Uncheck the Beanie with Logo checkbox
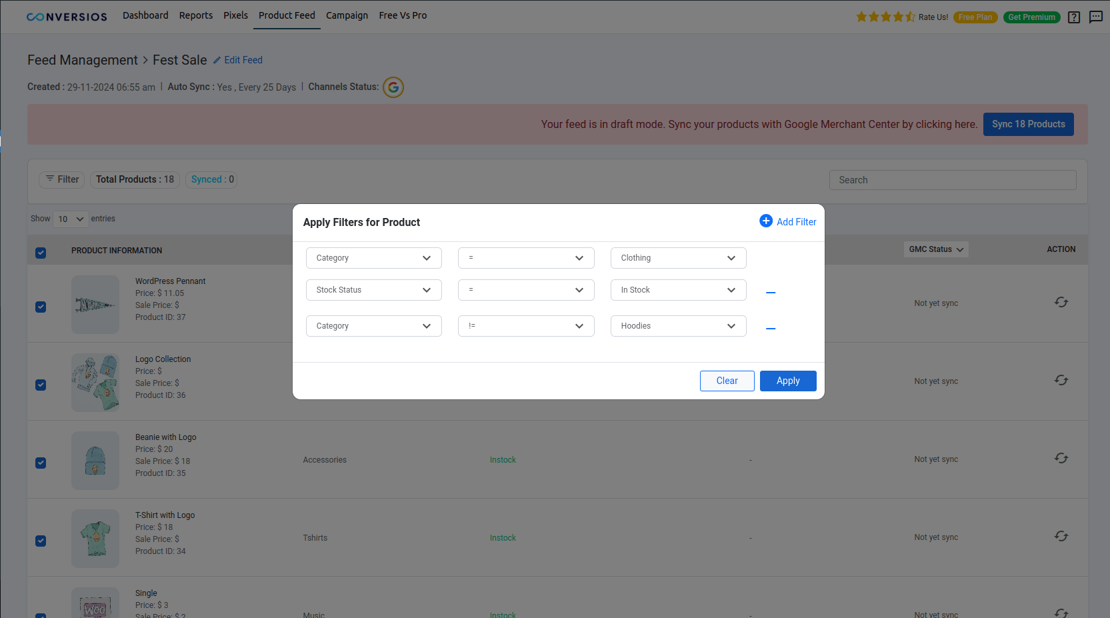This screenshot has width=1110, height=618. (41, 463)
